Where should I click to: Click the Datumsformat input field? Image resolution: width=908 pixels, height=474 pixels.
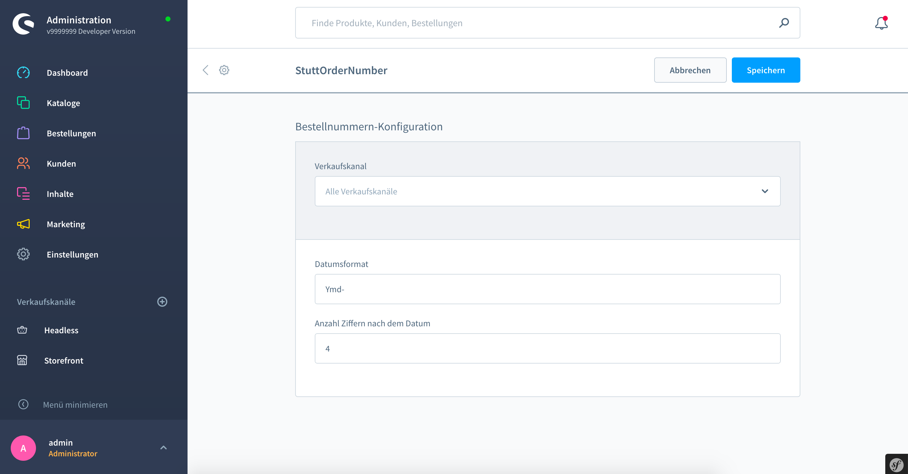click(x=548, y=289)
